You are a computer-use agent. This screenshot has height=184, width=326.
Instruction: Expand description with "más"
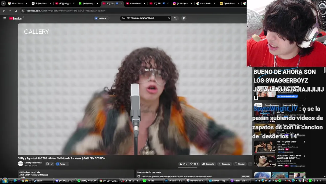[23, 177]
